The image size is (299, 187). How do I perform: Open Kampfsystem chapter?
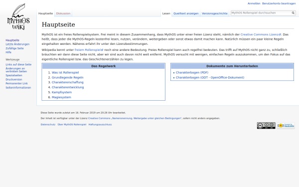point(62,92)
